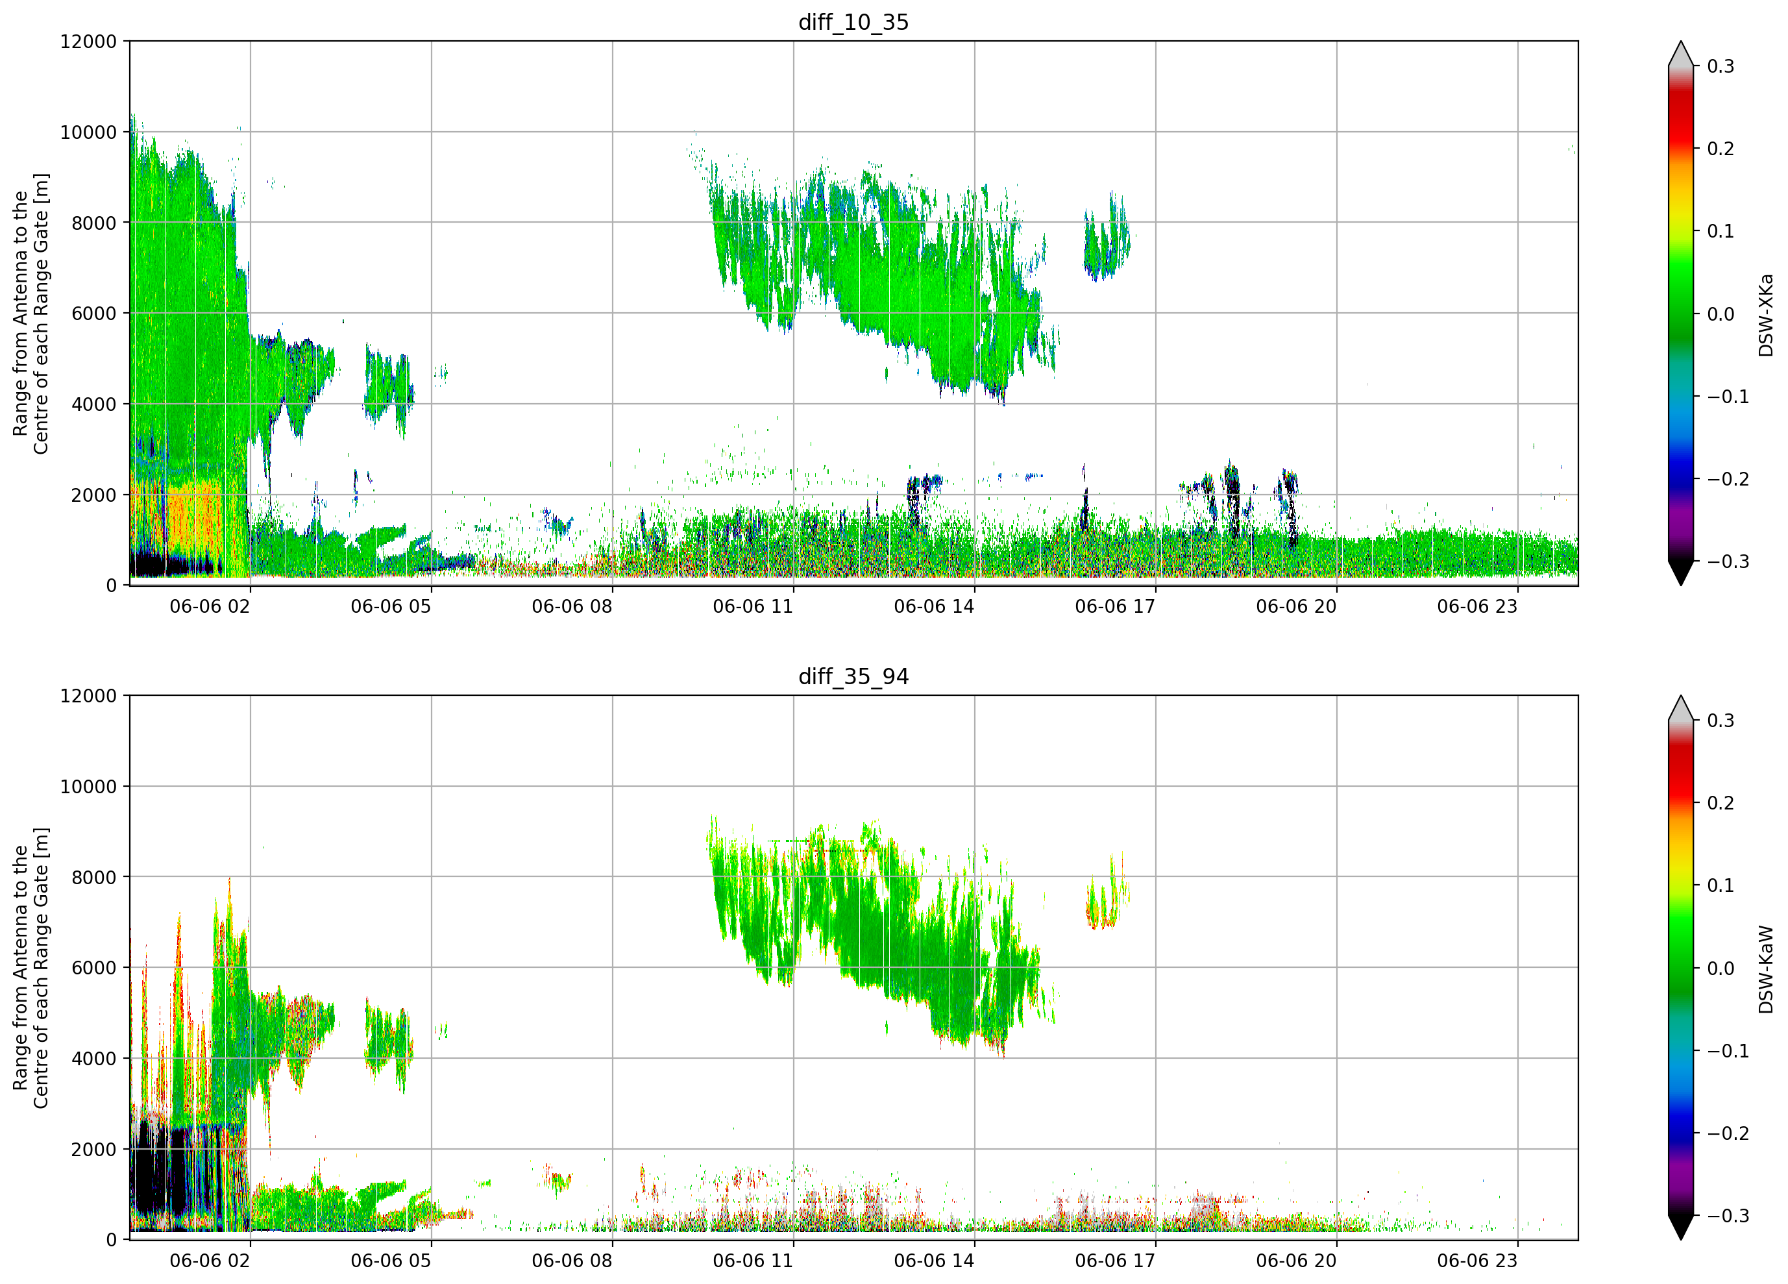
Task: Click the gray upper extend arrow of DSW-KaW colorbar
Action: coord(1681,710)
